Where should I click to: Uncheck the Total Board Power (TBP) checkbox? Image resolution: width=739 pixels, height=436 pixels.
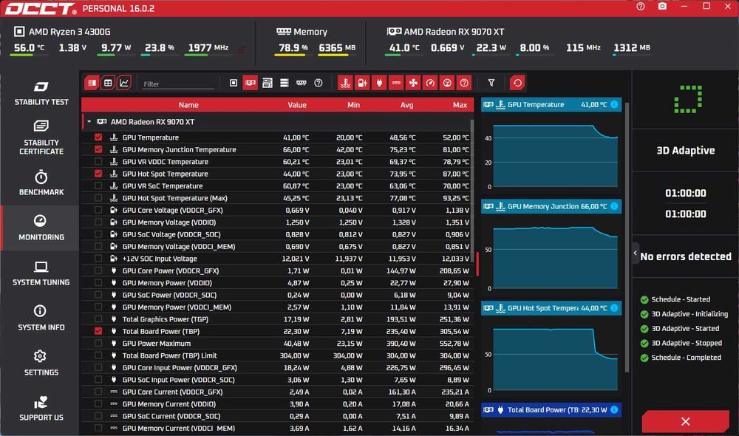coord(98,331)
